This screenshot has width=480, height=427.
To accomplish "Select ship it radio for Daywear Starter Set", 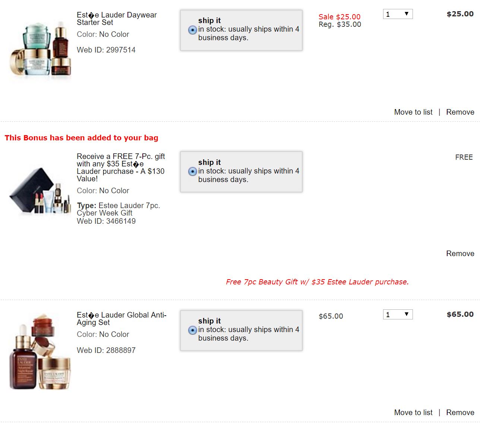I will [x=192, y=30].
